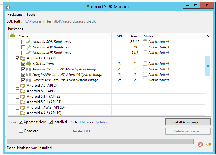This screenshot has height=155, width=216.
Task: Click the Google APIs Intel x86 Atom system image icon
Action: (x=29, y=80)
